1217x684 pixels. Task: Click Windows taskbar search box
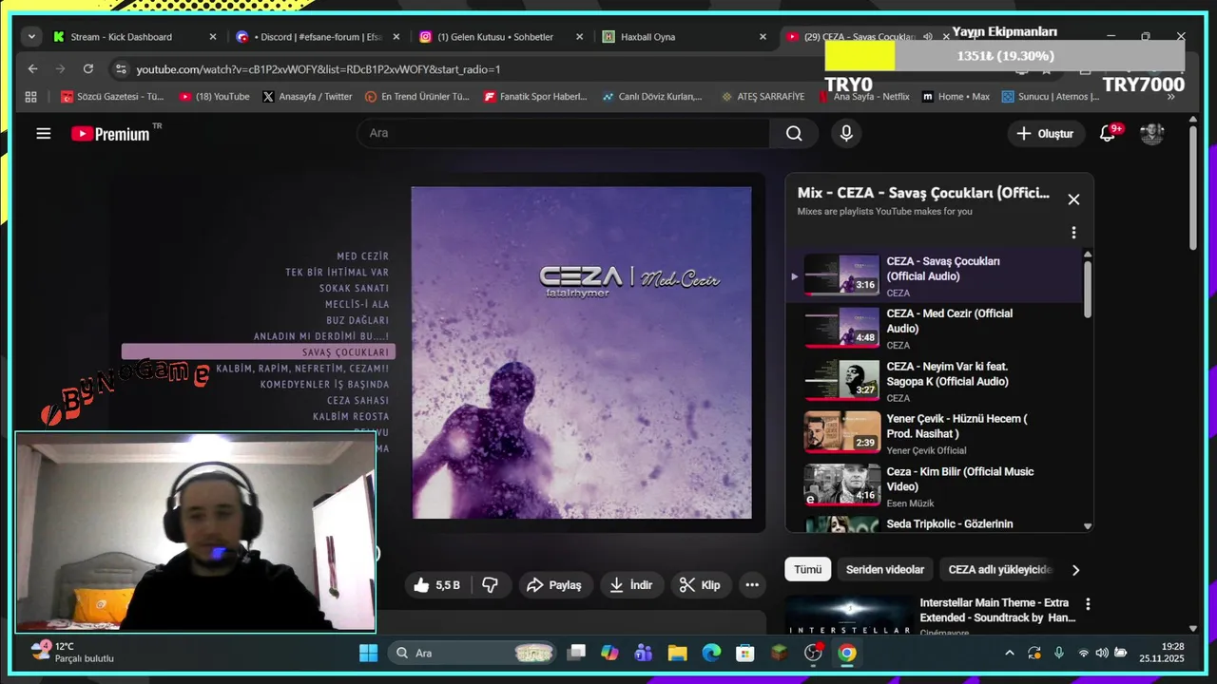(474, 653)
